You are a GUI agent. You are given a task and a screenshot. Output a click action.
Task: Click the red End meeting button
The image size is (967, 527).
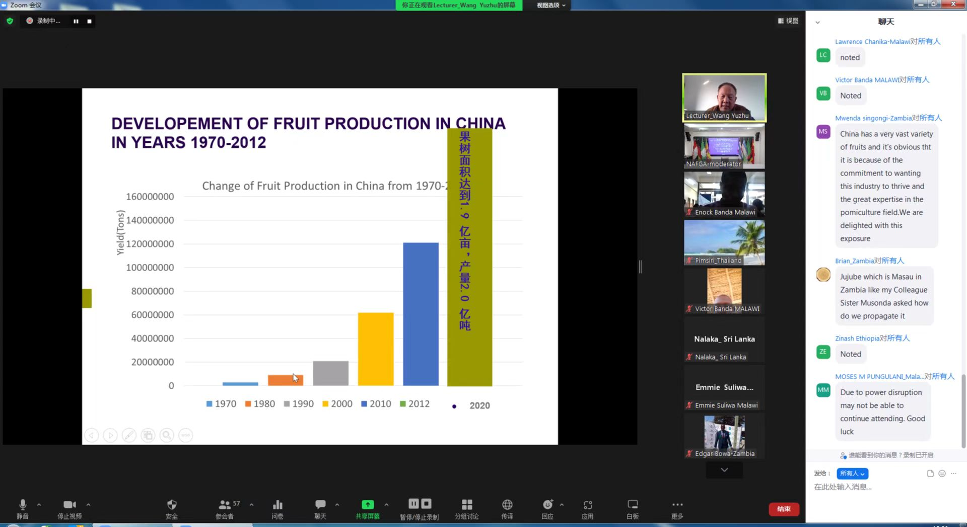pos(784,509)
